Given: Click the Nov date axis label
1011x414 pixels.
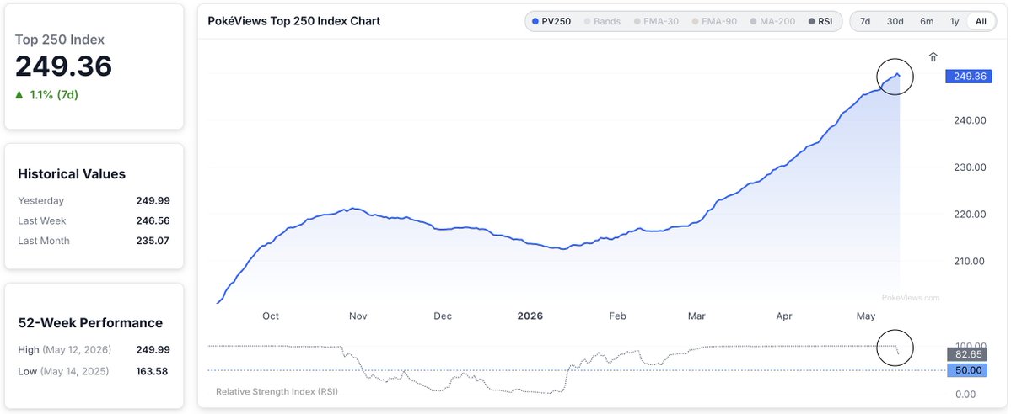Looking at the screenshot, I should tap(358, 316).
